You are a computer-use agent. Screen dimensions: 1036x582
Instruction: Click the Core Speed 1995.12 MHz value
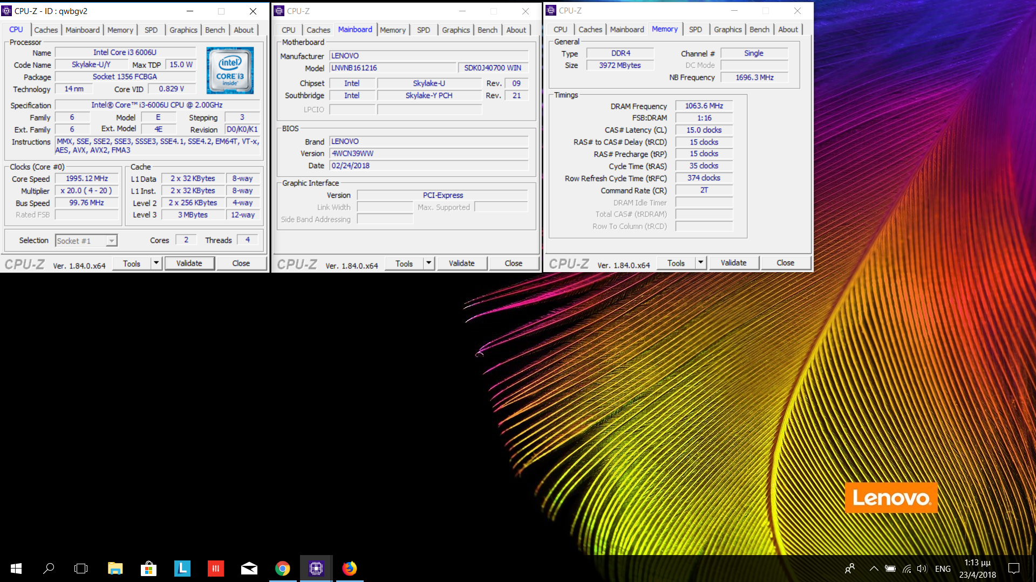point(87,178)
